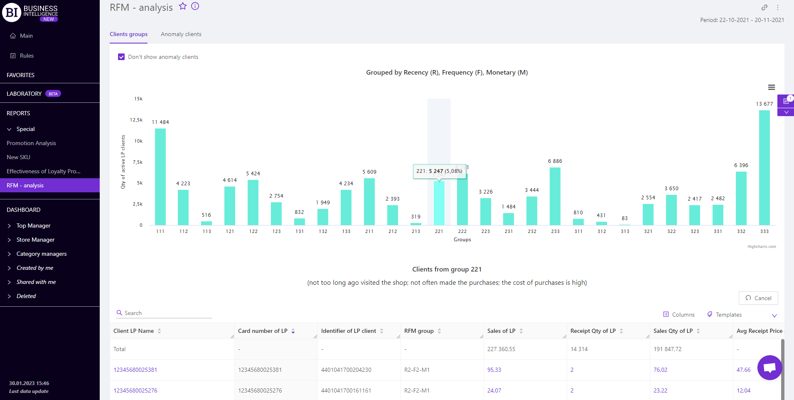This screenshot has height=400, width=794.
Task: Click the BI Business Intelligence logo
Action: 30,12
